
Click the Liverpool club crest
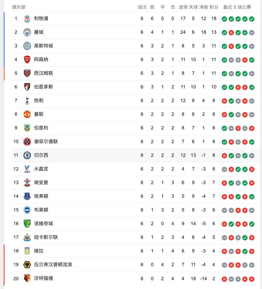(27, 19)
